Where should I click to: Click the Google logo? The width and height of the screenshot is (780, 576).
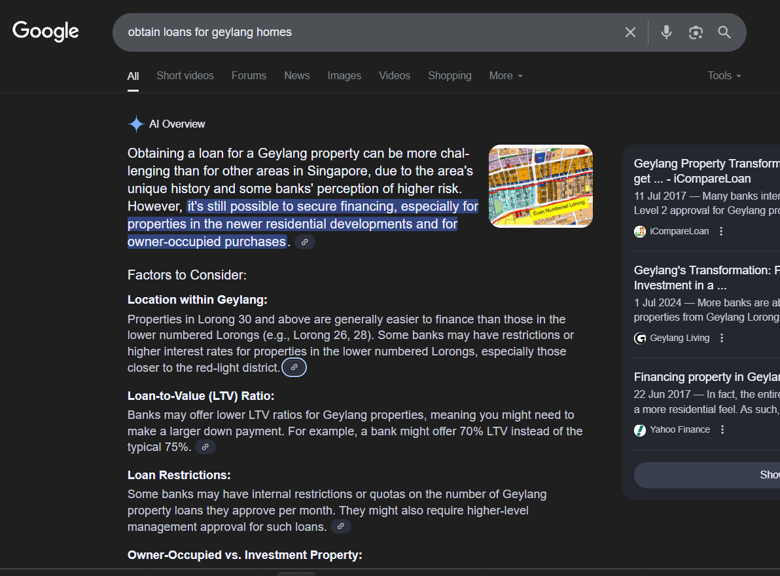(x=46, y=31)
